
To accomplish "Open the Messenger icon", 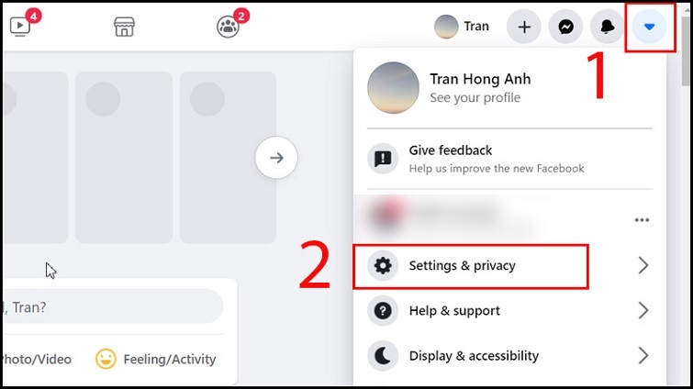I will (x=565, y=27).
